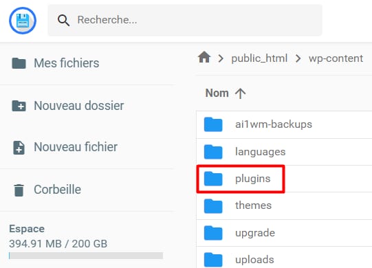Navigate to wp-content breadcrumb

pos(336,58)
